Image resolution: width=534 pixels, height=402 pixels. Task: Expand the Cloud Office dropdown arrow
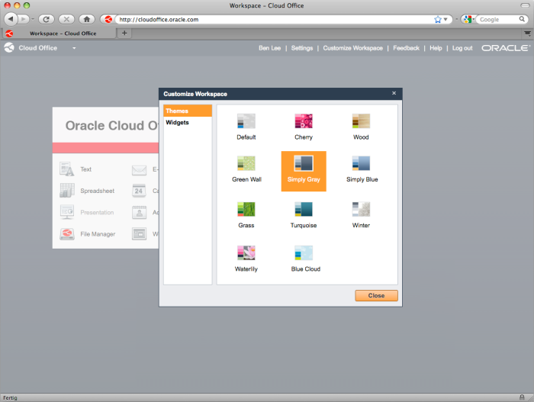point(74,48)
